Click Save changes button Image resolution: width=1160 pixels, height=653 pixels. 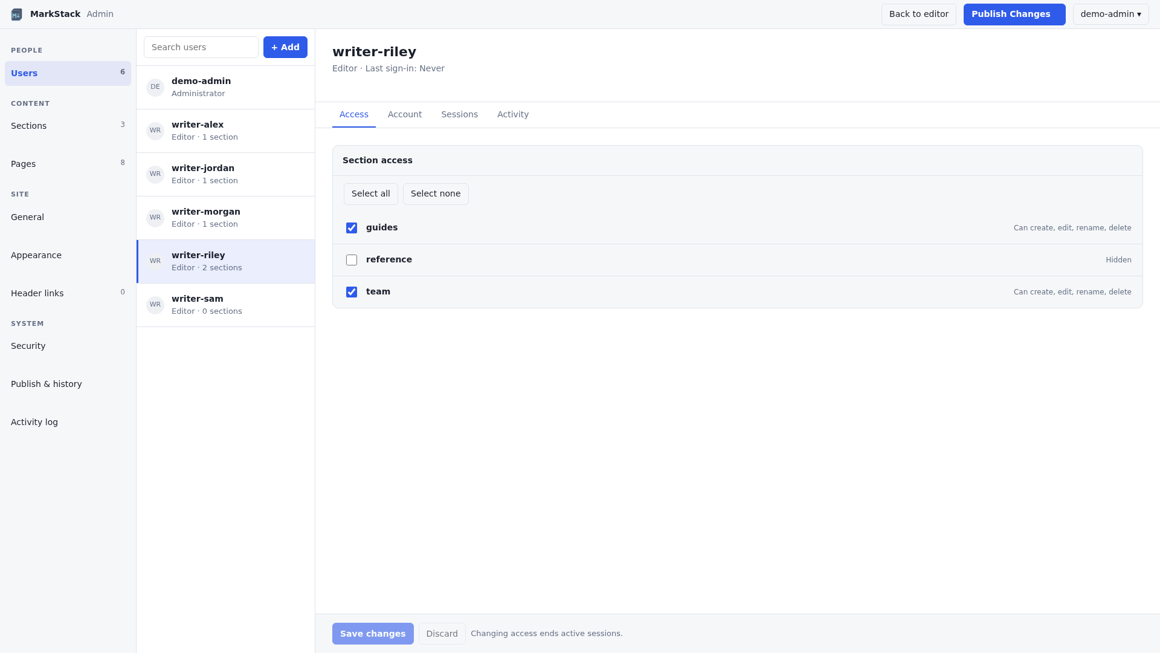(373, 634)
